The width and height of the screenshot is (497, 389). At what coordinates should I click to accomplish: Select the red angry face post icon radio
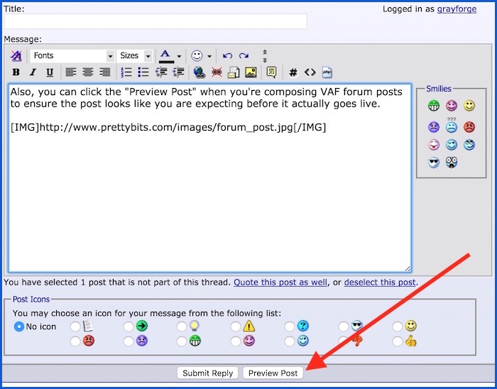click(75, 341)
